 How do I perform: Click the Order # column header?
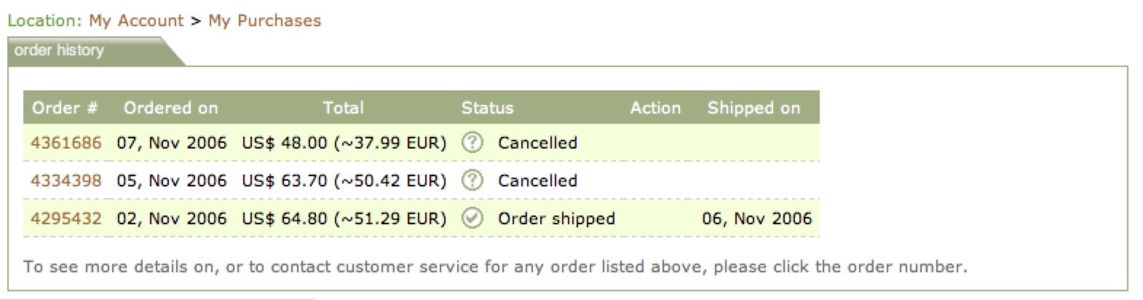[65, 108]
